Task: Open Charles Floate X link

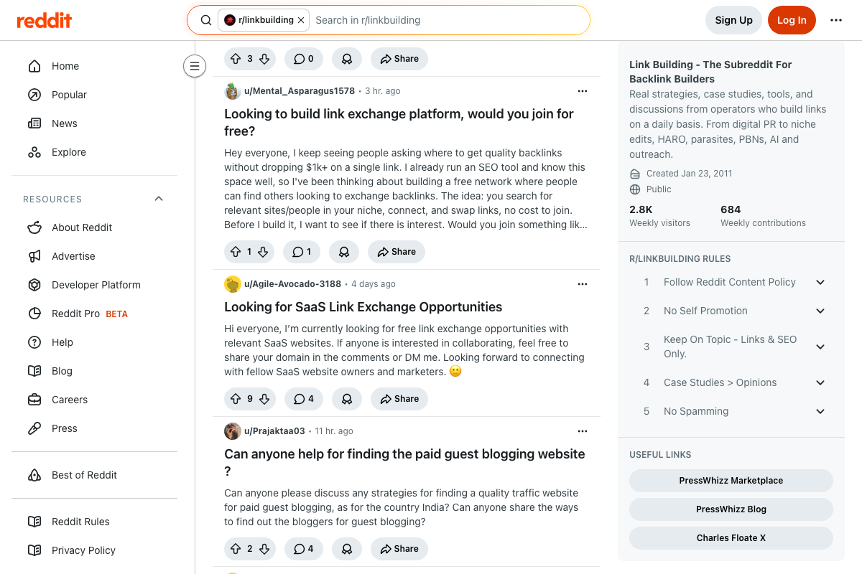Action: pyautogui.click(x=731, y=538)
